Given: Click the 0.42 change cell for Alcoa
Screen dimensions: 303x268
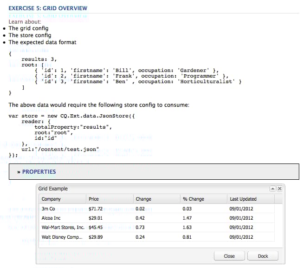Looking at the screenshot, I should point(140,218).
